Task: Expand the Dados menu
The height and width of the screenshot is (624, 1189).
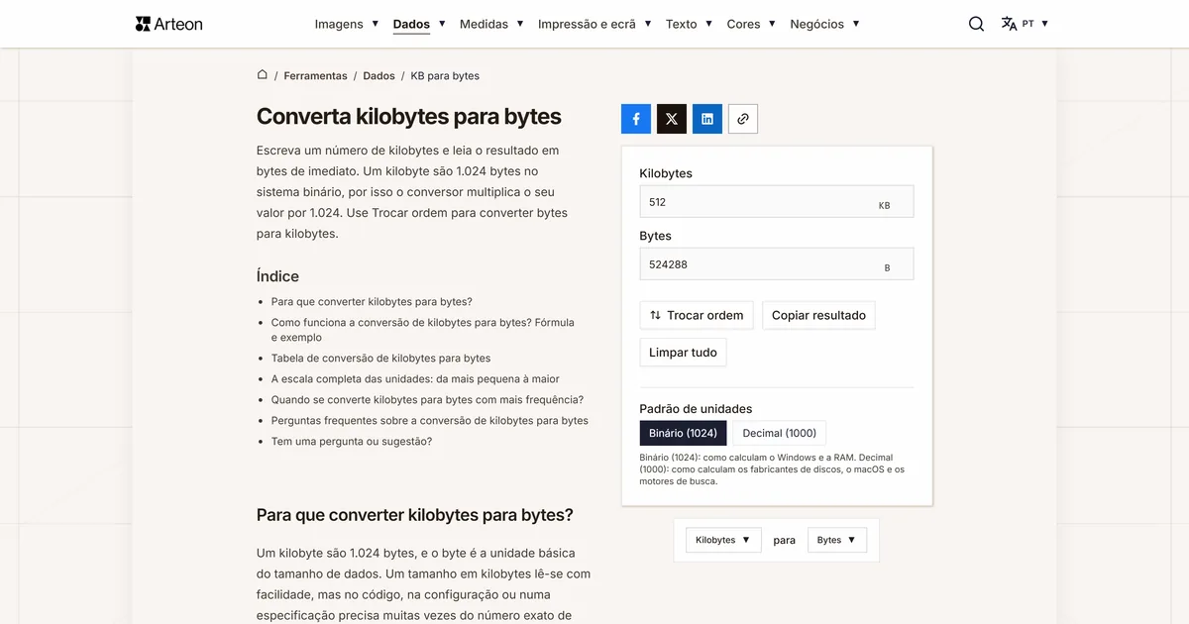Action: click(x=419, y=24)
